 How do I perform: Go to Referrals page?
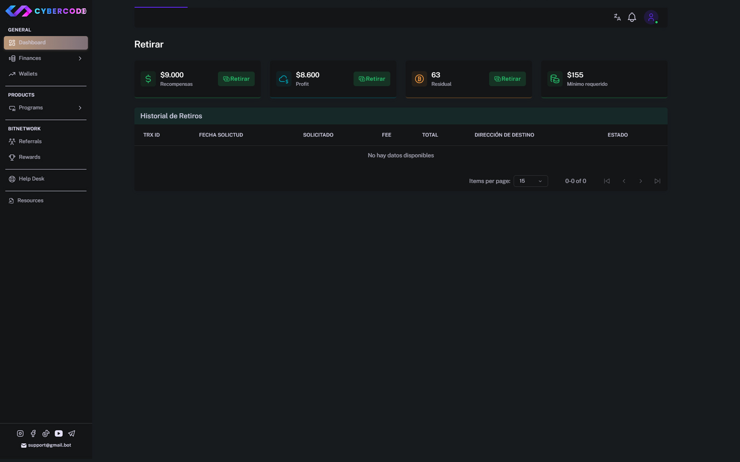click(30, 142)
